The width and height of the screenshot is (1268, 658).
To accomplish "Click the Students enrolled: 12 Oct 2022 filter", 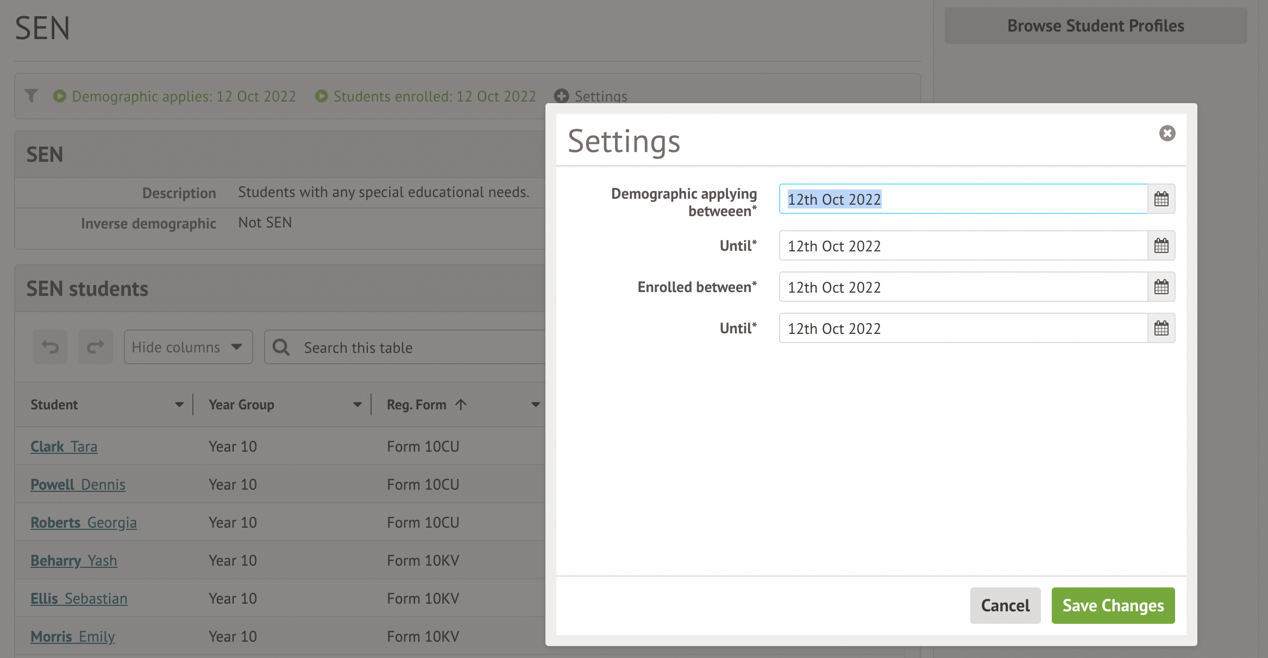I will 426,96.
